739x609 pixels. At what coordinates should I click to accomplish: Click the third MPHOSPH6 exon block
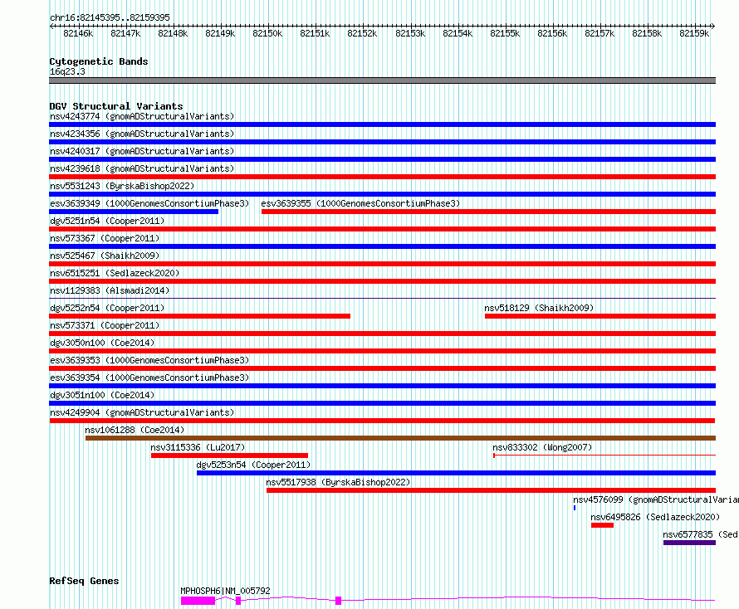339,601
